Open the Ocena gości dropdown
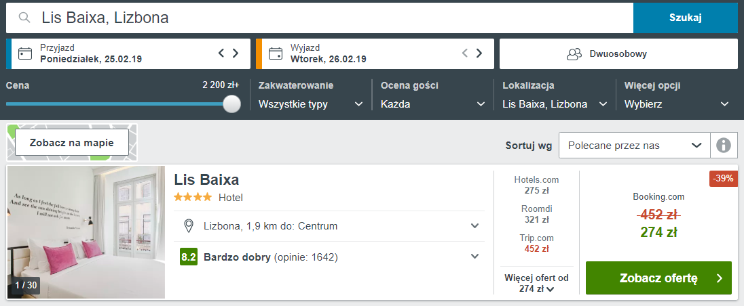Screen dimensions: 744x306 [432, 104]
